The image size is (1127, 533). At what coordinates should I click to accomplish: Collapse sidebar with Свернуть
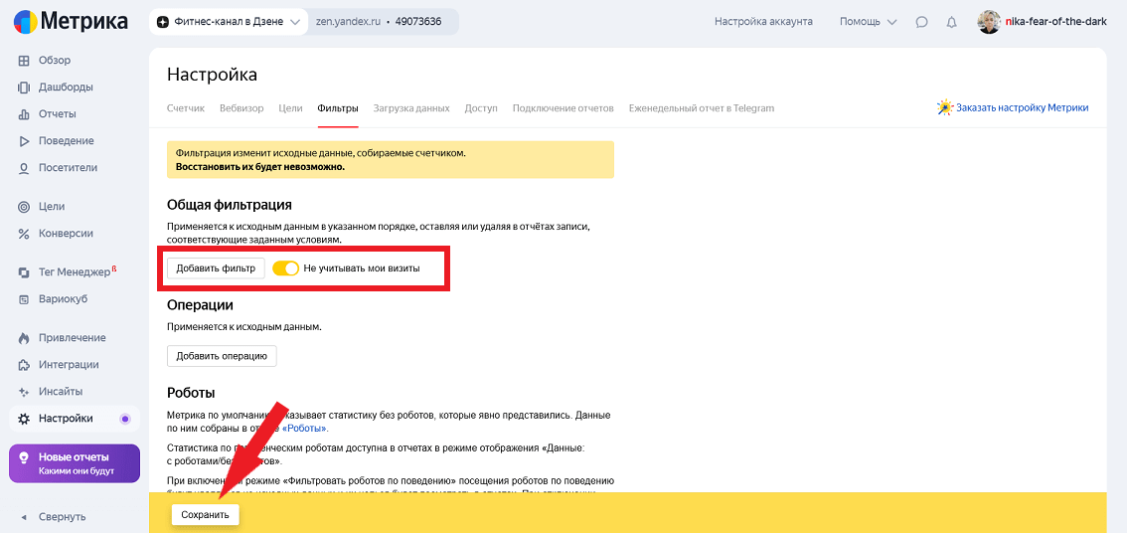[x=53, y=516]
